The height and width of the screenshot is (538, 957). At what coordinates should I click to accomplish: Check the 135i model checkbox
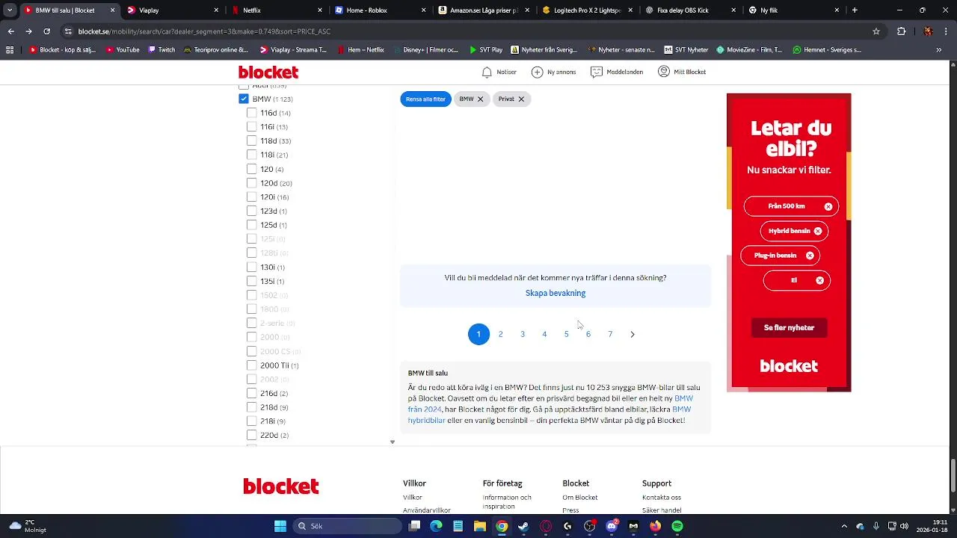tap(252, 281)
